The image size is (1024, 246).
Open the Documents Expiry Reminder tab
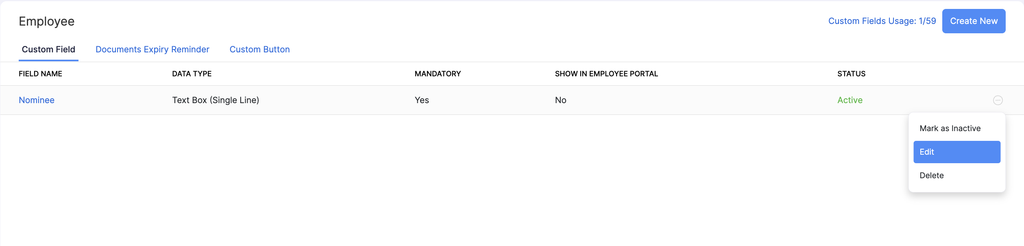pyautogui.click(x=152, y=50)
